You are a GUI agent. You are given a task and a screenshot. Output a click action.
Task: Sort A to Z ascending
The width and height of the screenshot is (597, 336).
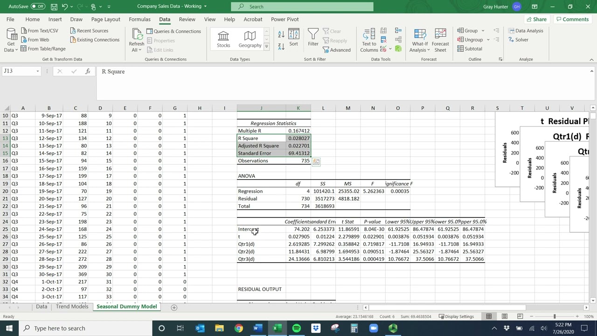pos(281,35)
